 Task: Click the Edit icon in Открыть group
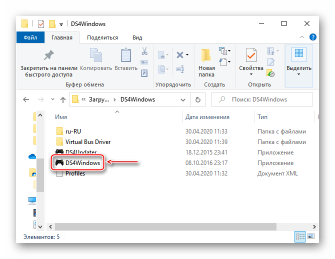(x=271, y=62)
